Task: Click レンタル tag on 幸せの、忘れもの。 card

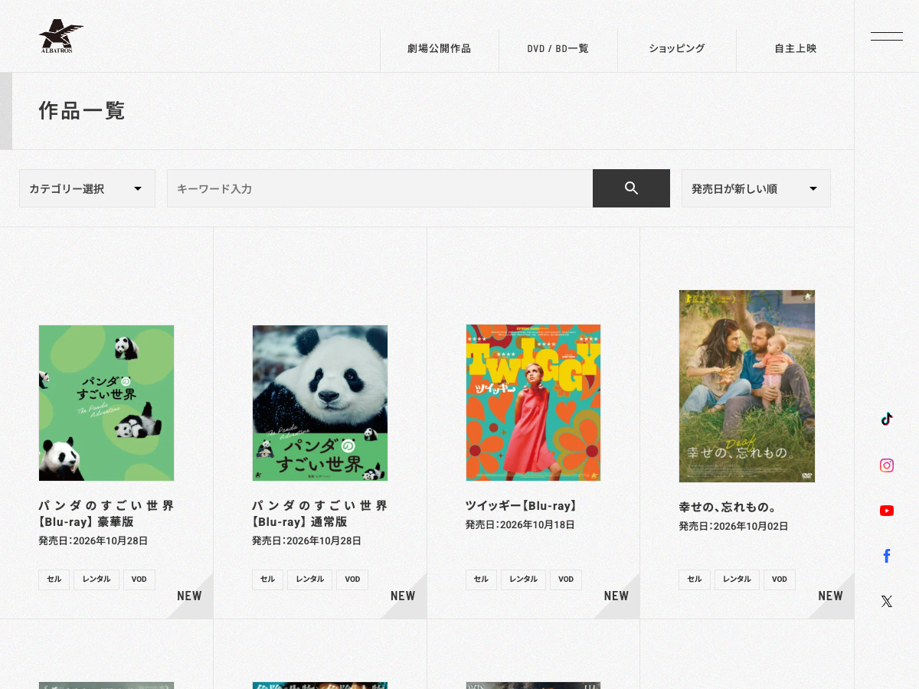Action: click(737, 580)
